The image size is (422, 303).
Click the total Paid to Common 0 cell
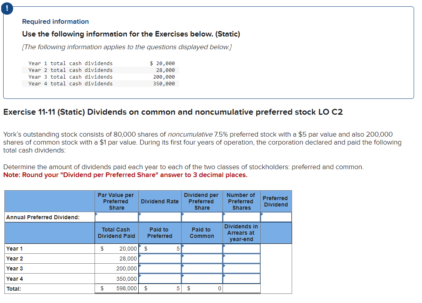tap(202, 288)
